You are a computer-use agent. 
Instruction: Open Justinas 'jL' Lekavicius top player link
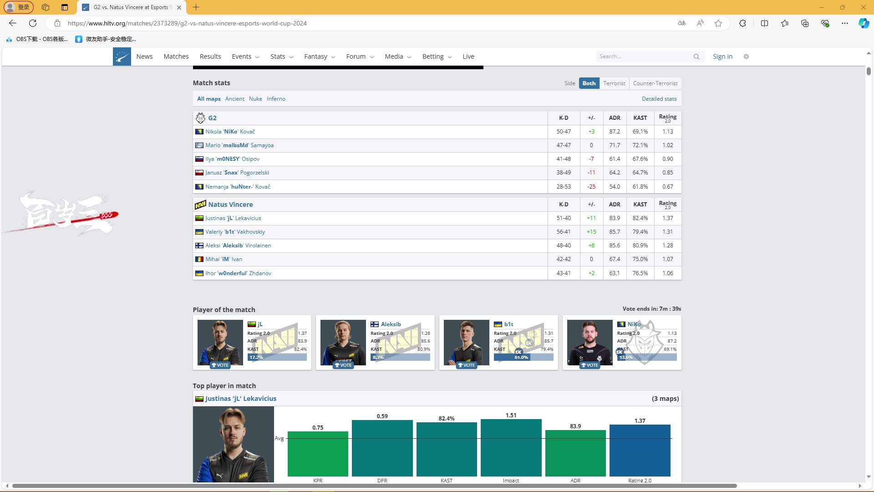[240, 399]
